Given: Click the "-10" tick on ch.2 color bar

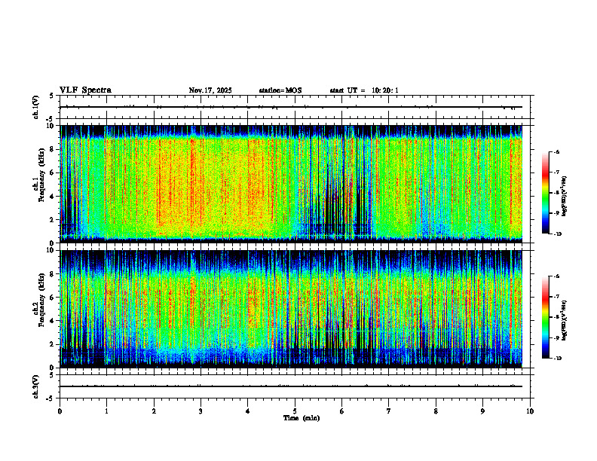Looking at the screenshot, I should click(557, 359).
